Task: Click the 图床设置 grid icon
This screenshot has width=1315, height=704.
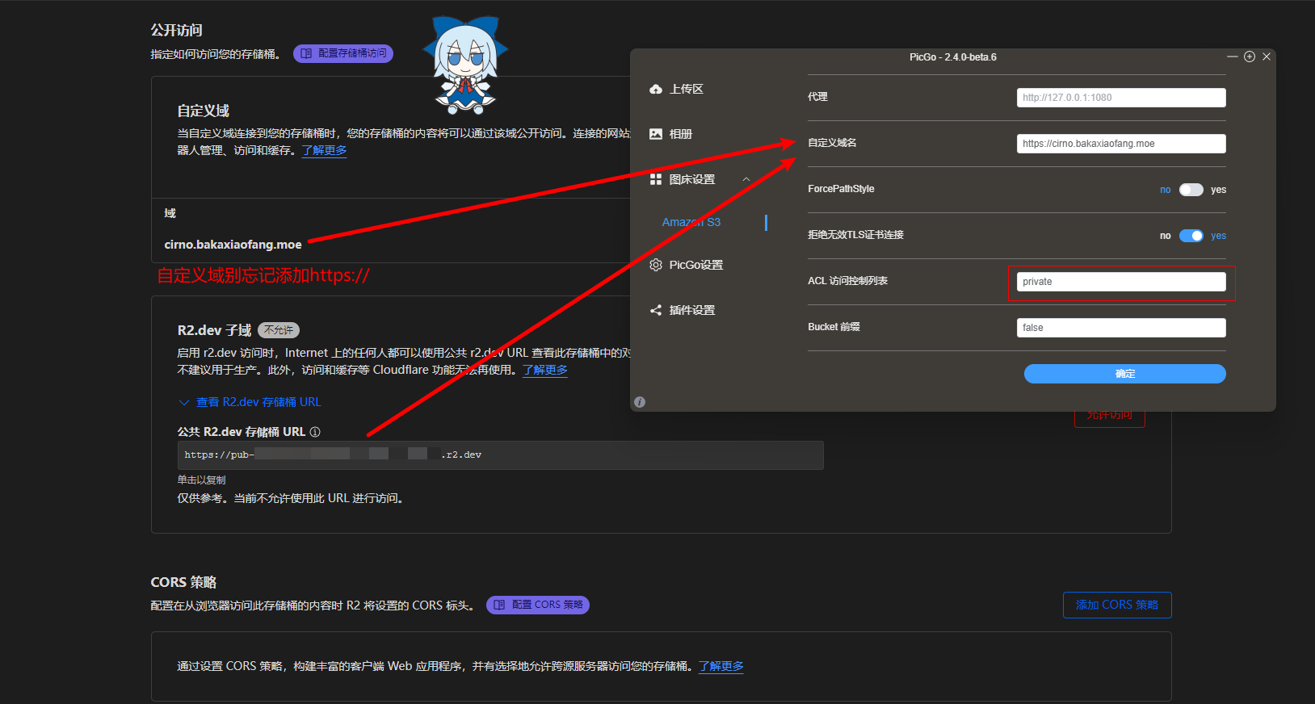Action: [x=656, y=179]
